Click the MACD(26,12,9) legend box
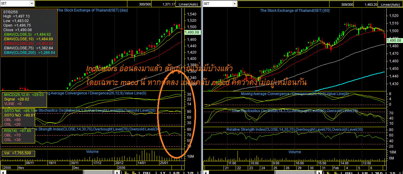403x174 pixels. (25, 99)
